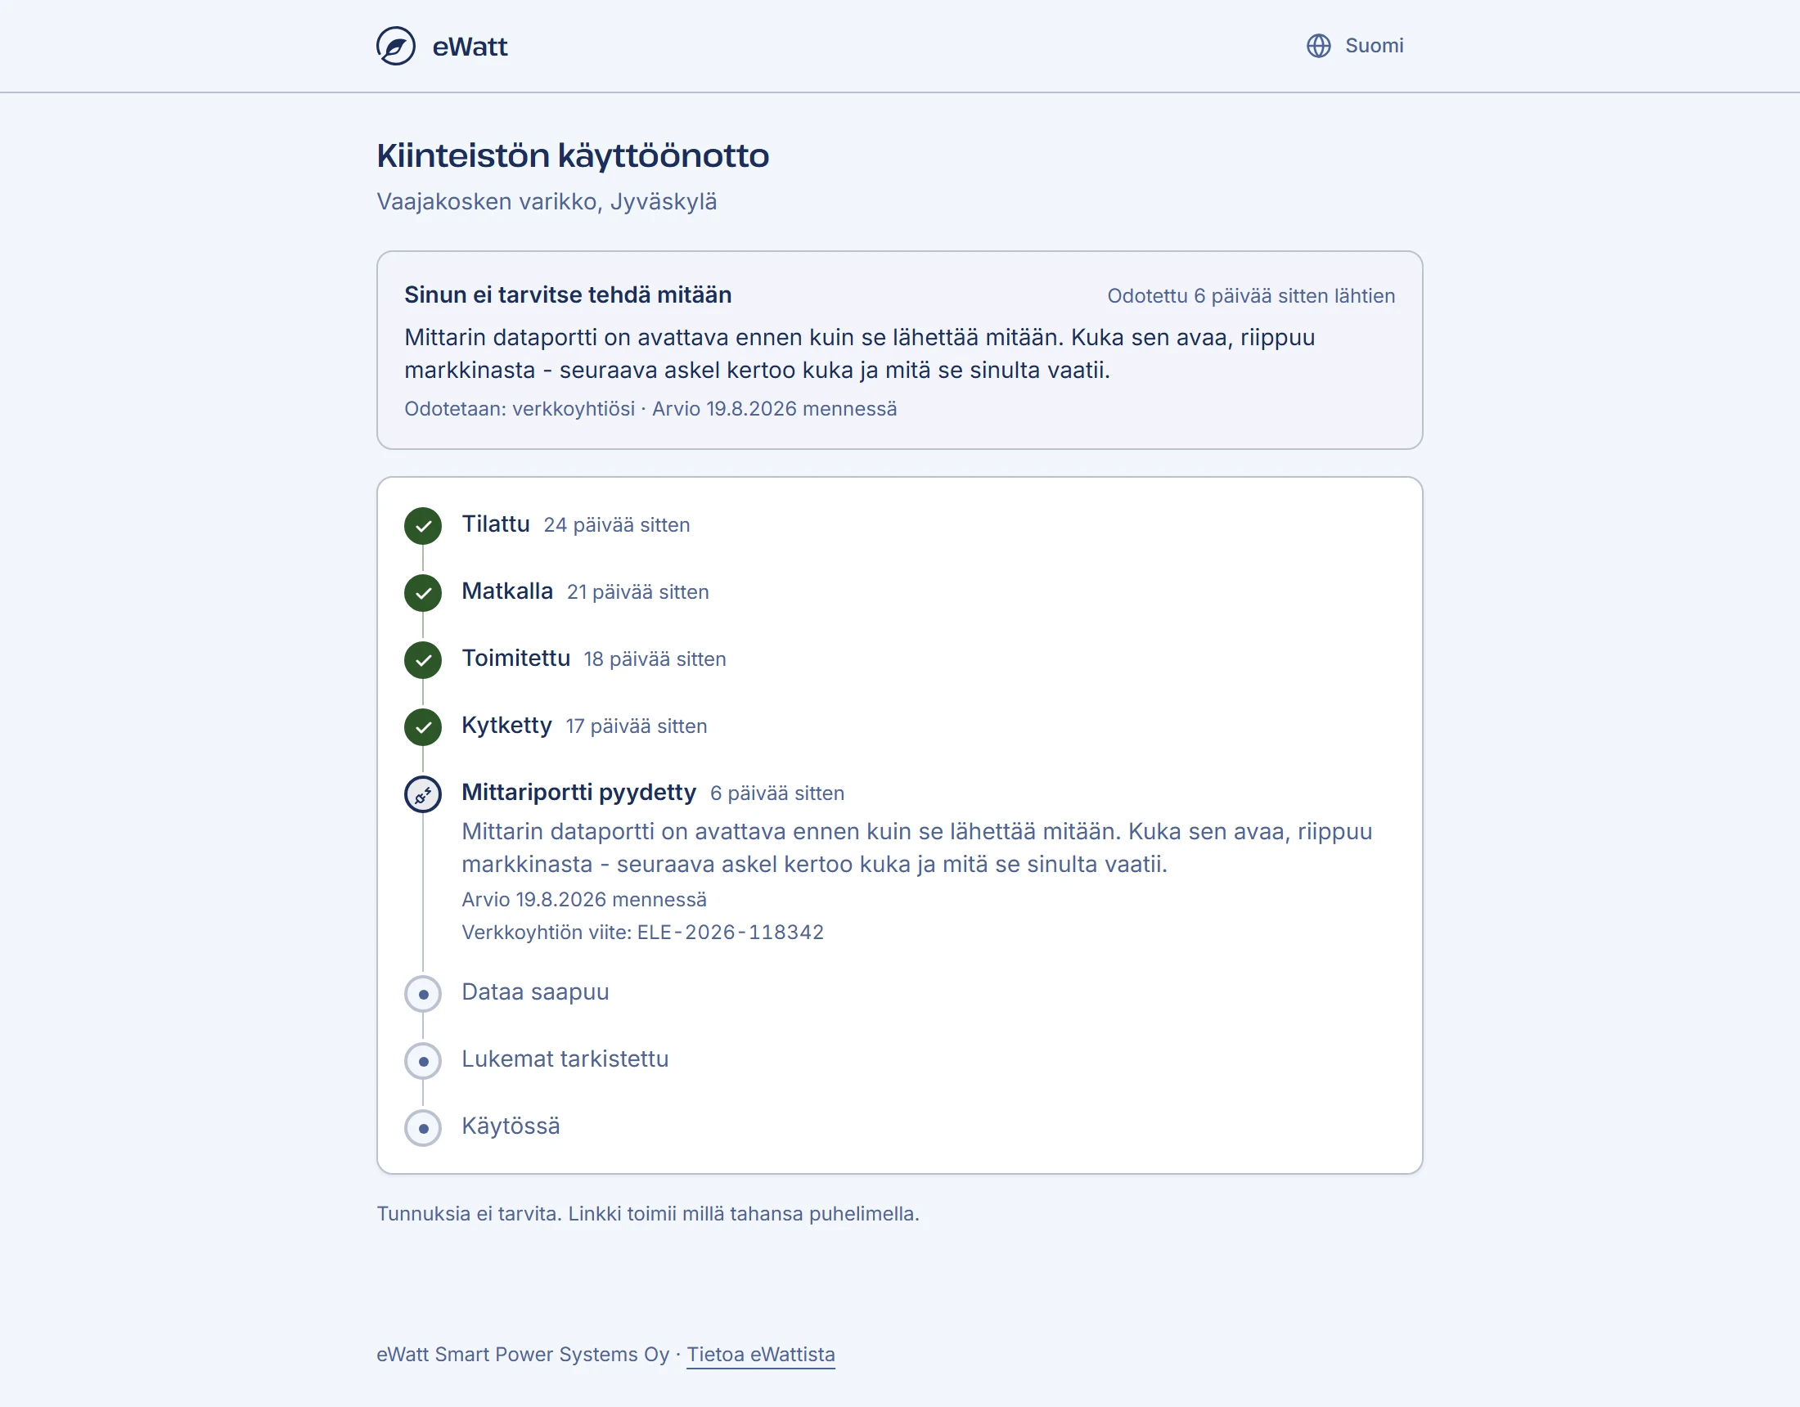The width and height of the screenshot is (1800, 1407).
Task: Click the Kiinteistön käyttöönotto page heading
Action: (573, 155)
